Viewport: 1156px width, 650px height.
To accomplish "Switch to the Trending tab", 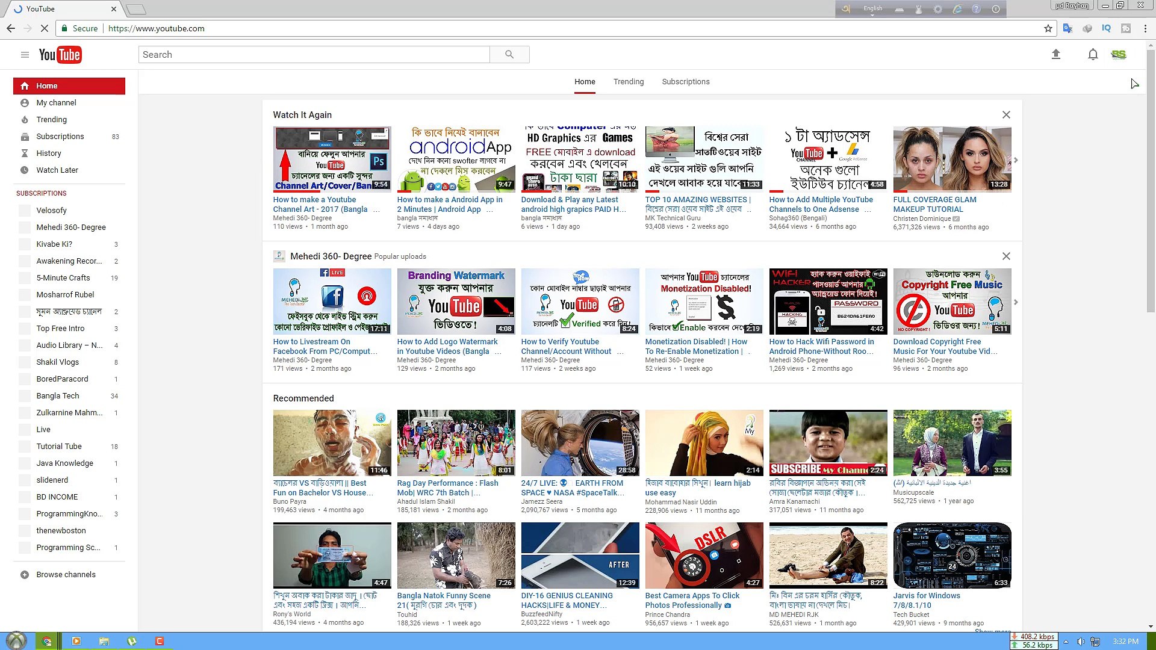I will coord(629,81).
